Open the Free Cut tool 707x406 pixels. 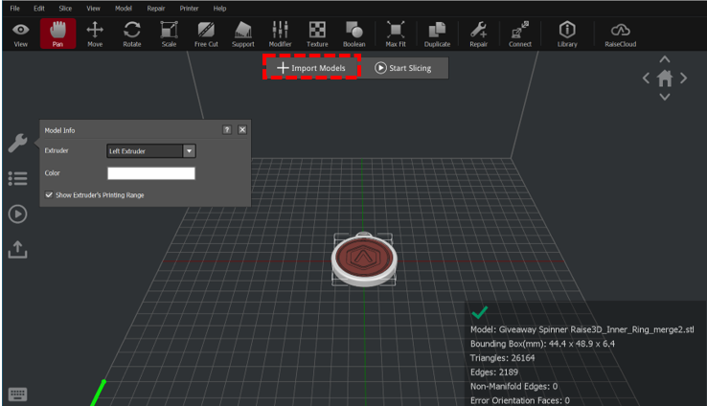point(205,34)
